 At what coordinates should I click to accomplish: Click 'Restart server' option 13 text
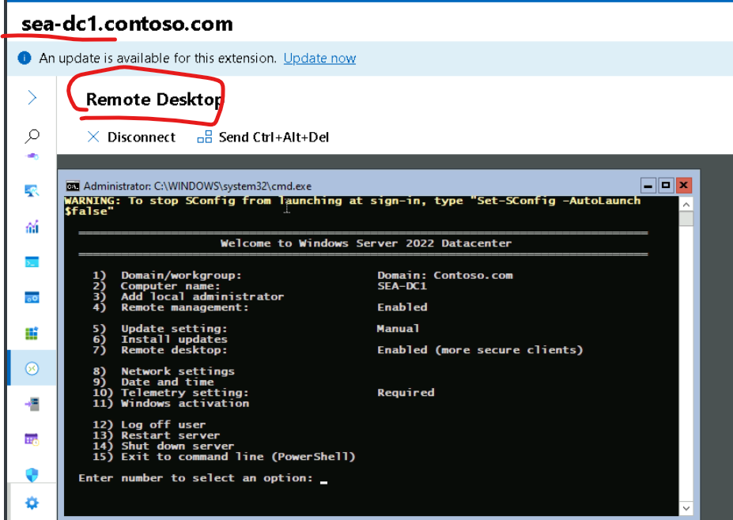click(x=170, y=435)
